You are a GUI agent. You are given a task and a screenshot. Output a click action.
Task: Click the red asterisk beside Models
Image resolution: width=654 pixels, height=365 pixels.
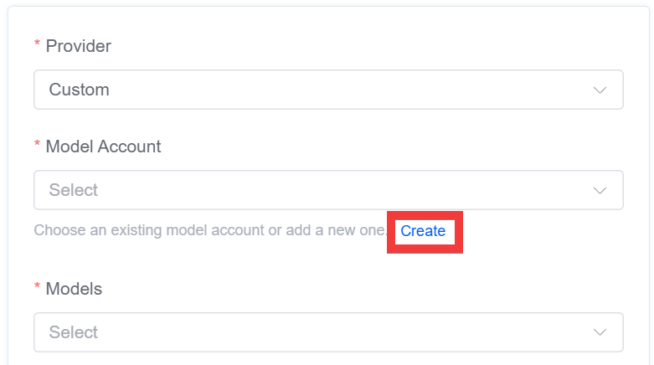click(37, 286)
